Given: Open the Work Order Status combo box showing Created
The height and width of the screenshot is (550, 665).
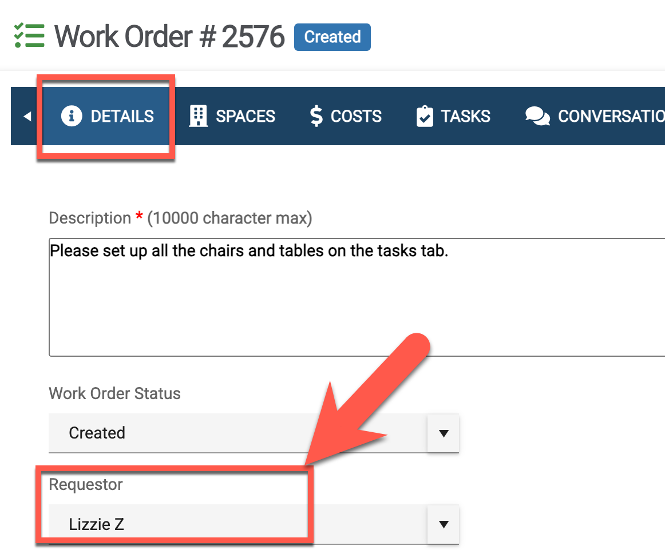Looking at the screenshot, I should coord(237,433).
